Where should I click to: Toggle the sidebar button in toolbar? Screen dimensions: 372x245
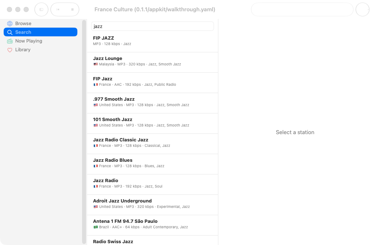[41, 9]
